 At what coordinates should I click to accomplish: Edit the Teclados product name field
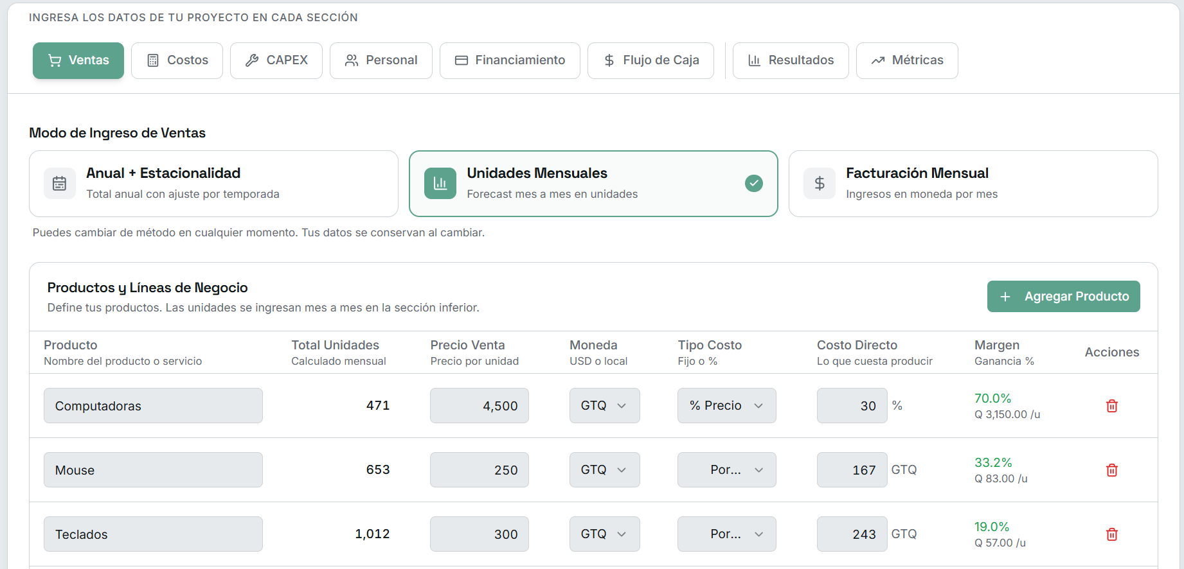tap(153, 534)
